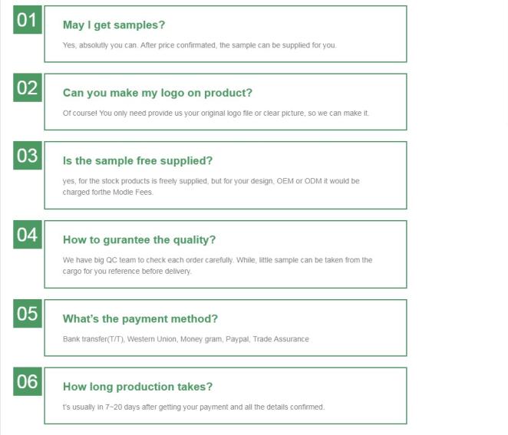Click the green 05 number badge
This screenshot has width=508, height=435.
pos(28,314)
